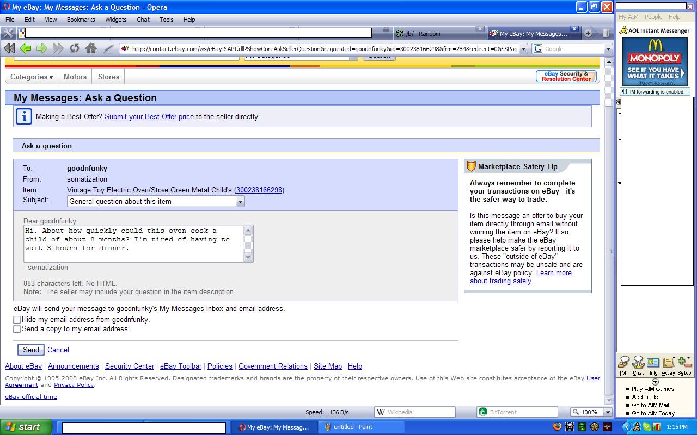Open Submit your Best Offer price link
Screen dimensions: 697x435
(149, 116)
